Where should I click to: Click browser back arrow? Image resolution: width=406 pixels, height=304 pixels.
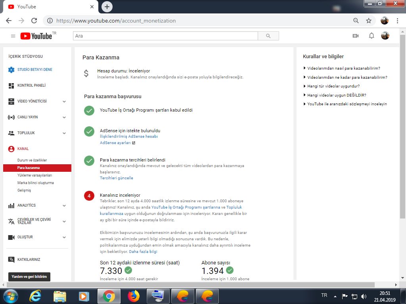click(x=9, y=21)
